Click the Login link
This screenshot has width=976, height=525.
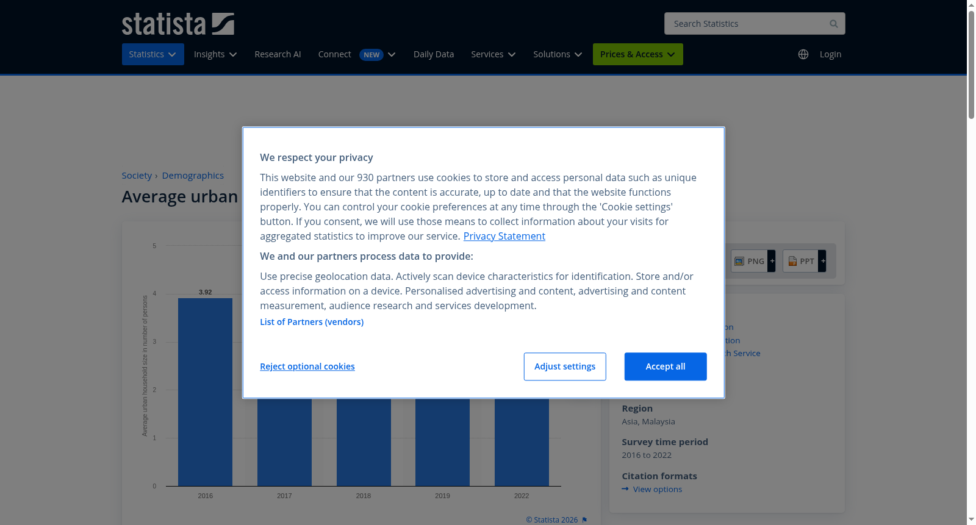click(x=830, y=54)
